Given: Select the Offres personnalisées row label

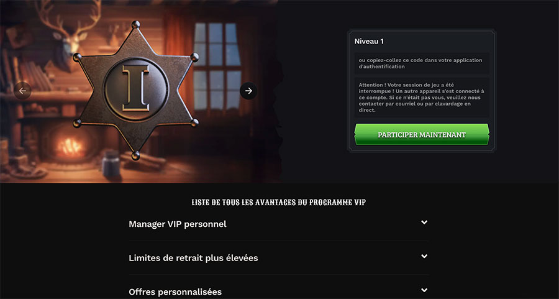Looking at the screenshot, I should click(x=175, y=292).
